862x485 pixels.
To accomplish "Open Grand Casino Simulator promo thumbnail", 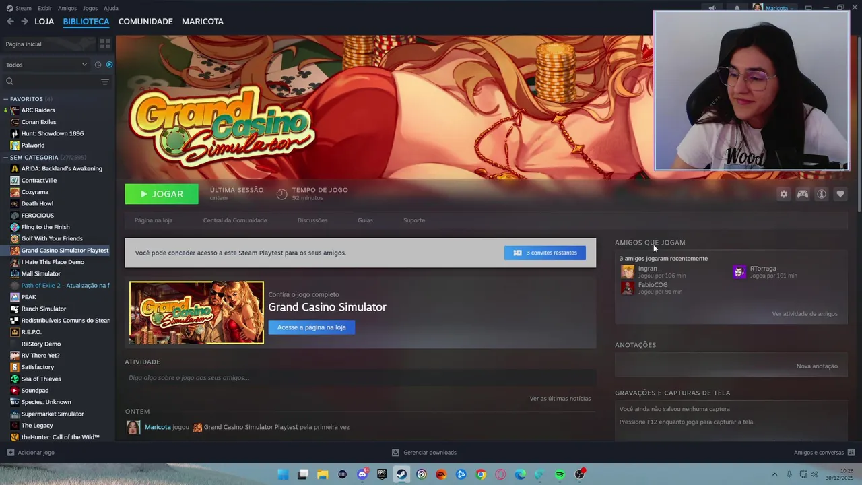I will (x=197, y=313).
